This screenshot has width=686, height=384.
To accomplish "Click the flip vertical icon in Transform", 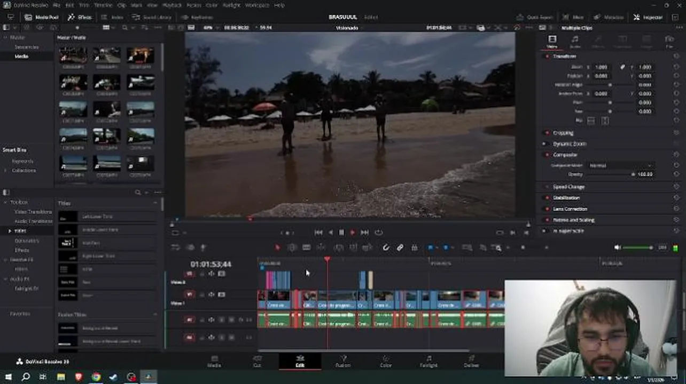I will click(605, 121).
